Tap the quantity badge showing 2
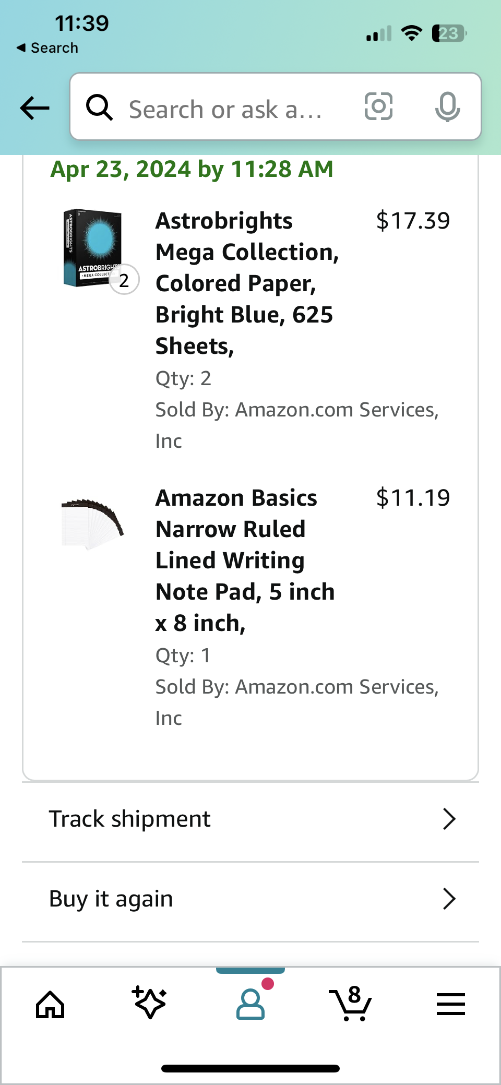 124,280
